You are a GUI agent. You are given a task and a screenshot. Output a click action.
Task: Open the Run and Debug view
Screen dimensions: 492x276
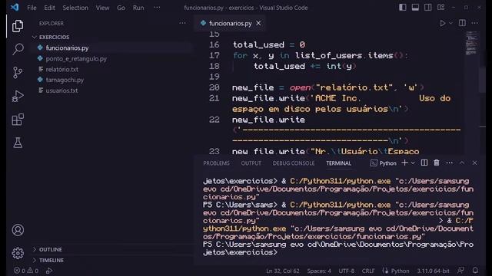click(18, 96)
